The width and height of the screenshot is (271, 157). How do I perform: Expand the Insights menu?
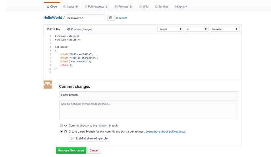tap(181, 7)
